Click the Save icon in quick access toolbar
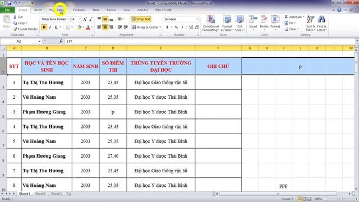 click(10, 3)
